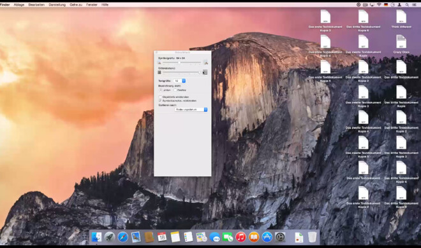Select Crazy Ones file on desktop
Screen dimensions: 421x248
[x=401, y=44]
